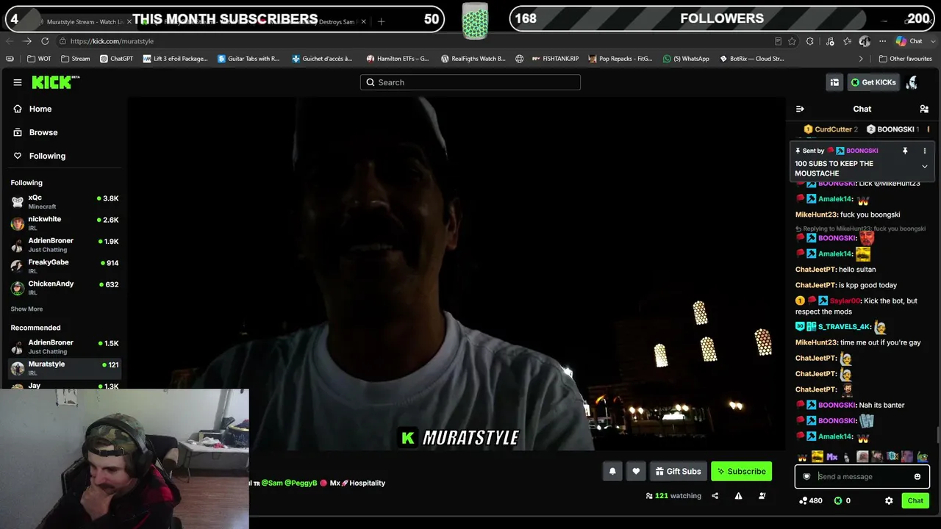Click the Gift Subs button
The width and height of the screenshot is (941, 529).
point(678,472)
